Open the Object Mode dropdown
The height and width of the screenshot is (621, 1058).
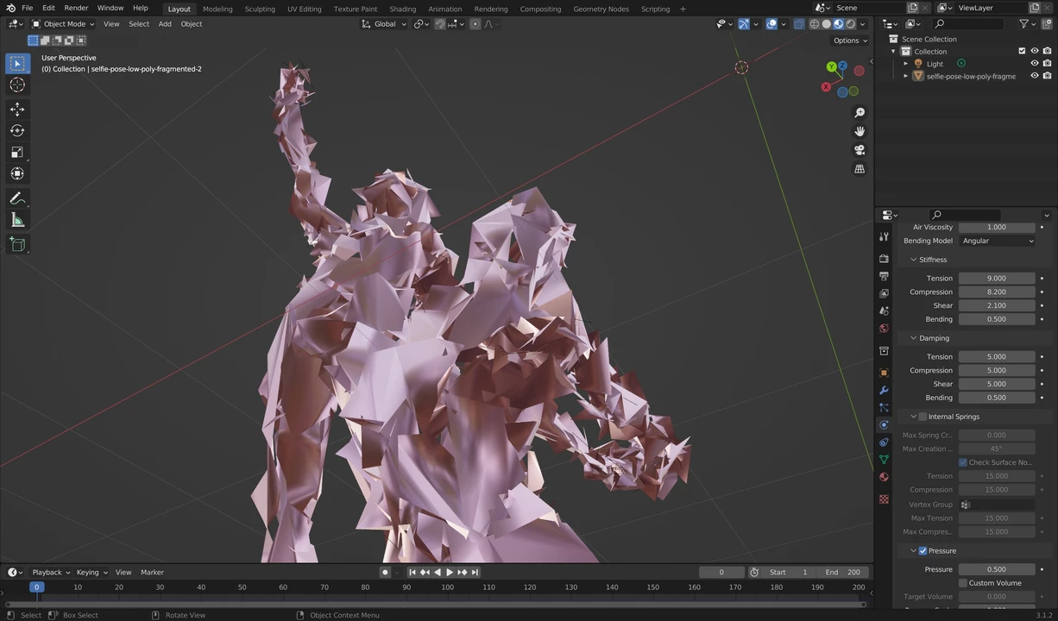(63, 24)
